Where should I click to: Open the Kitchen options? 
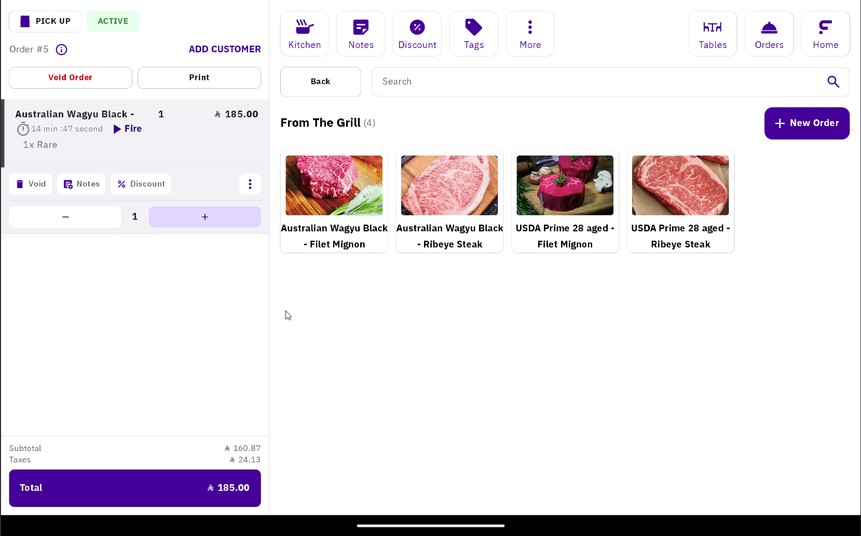pos(304,34)
